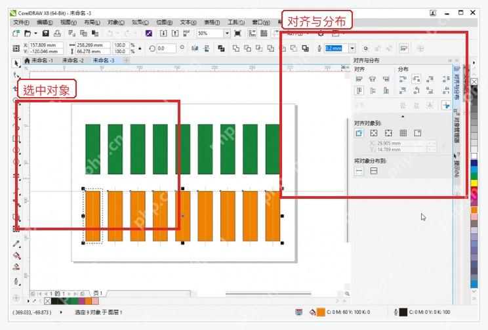
Task: Select the Eyedropper tool in the toolbox
Action: click(16, 244)
